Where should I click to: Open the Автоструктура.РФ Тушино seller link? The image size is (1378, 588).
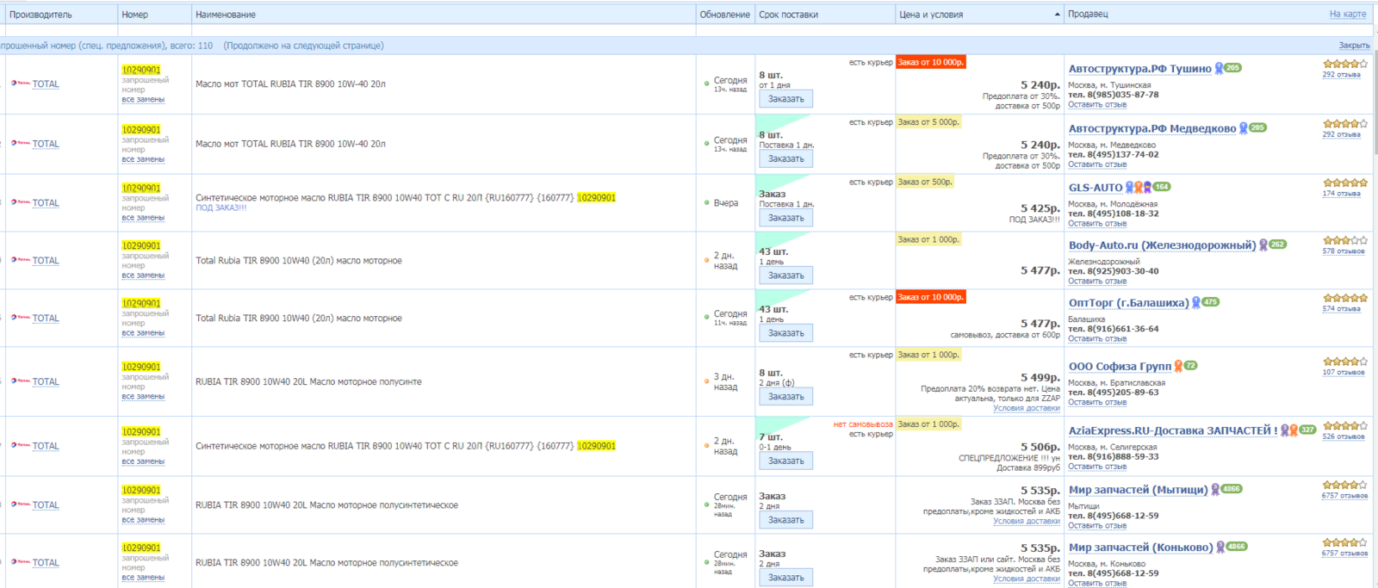point(1140,69)
